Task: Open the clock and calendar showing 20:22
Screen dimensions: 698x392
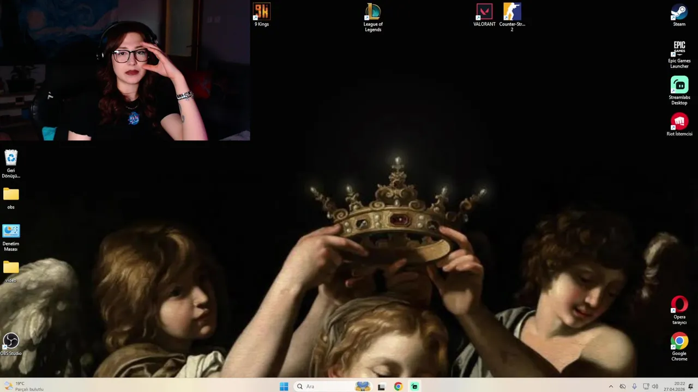Action: pos(674,387)
